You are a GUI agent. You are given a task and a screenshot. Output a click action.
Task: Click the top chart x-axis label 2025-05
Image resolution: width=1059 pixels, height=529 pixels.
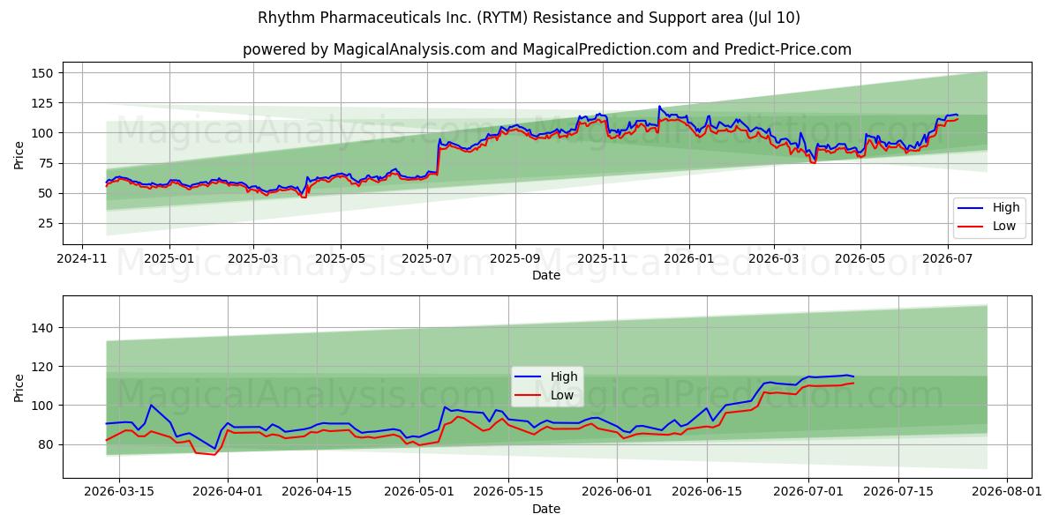pyautogui.click(x=341, y=259)
